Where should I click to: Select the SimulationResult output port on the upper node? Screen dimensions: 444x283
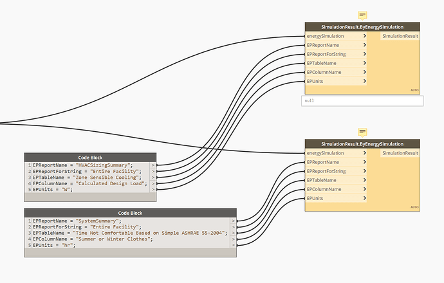(x=400, y=36)
